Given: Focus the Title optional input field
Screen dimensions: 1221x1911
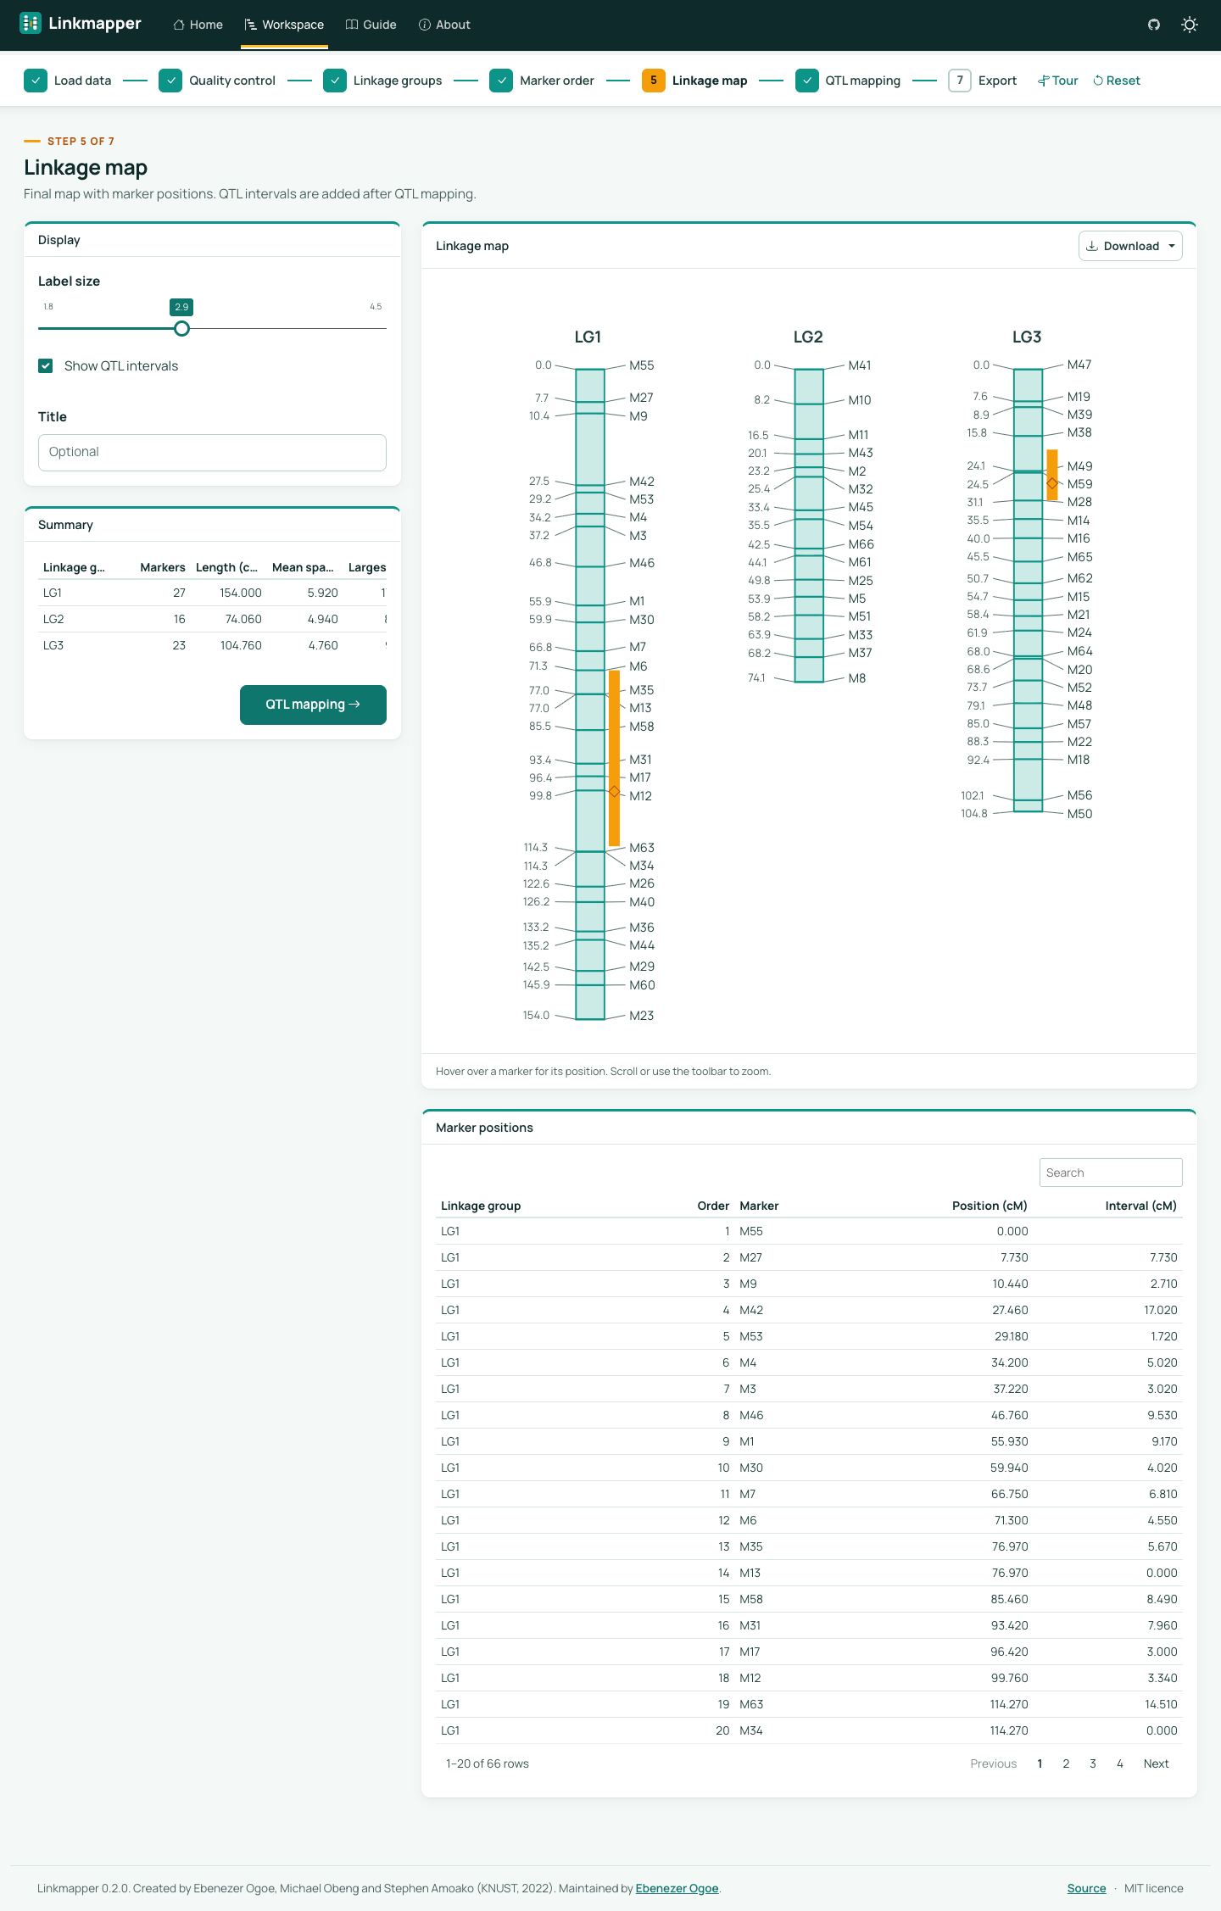Looking at the screenshot, I should [212, 453].
